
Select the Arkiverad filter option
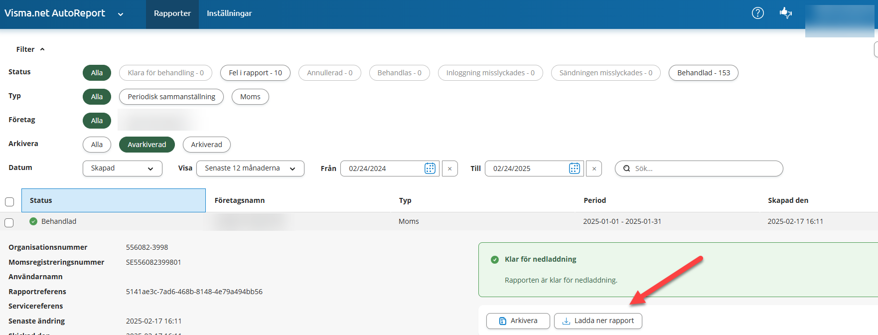(x=206, y=145)
